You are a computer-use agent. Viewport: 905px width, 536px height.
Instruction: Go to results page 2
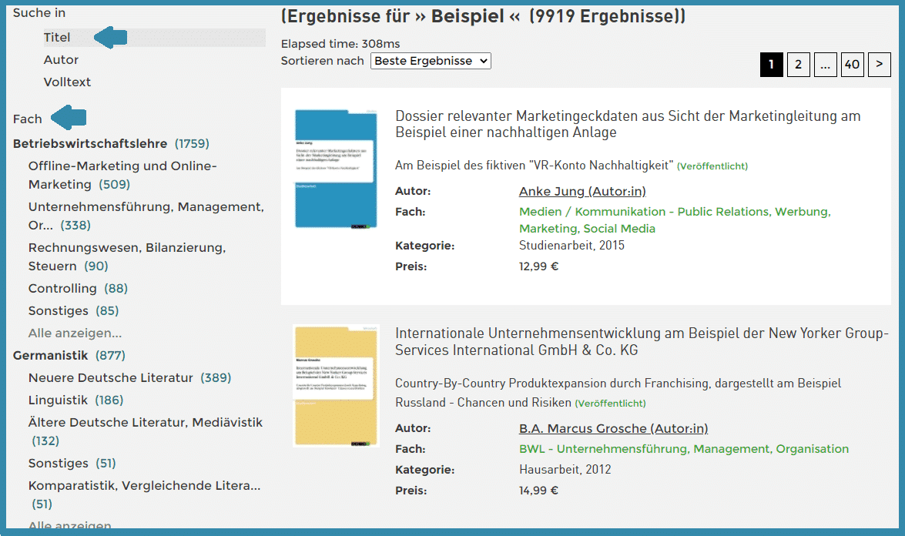tap(798, 65)
